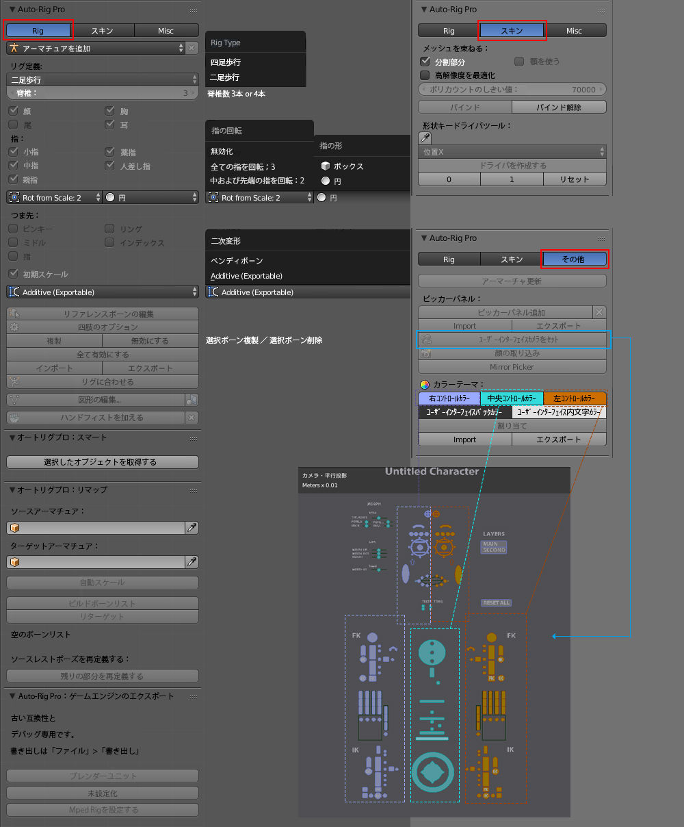The height and width of the screenshot is (827, 684).
Task: Click the バインド解除 button
Action: (x=559, y=107)
